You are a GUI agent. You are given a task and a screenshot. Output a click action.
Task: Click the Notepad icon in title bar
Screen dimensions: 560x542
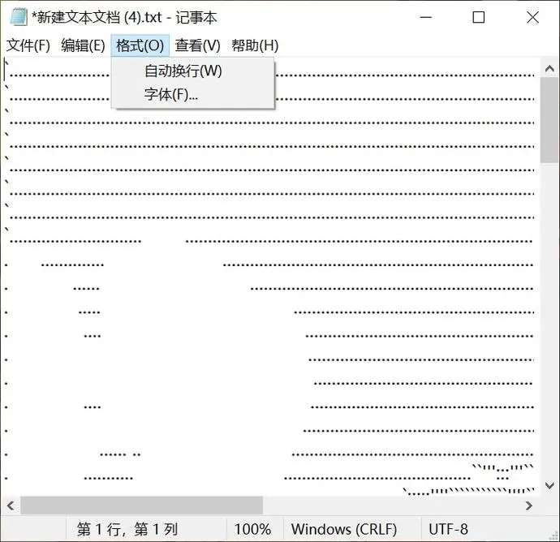[x=19, y=17]
